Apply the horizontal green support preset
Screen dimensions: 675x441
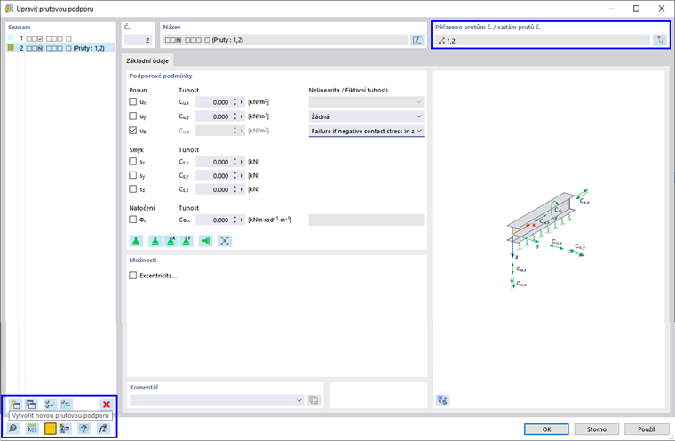[206, 241]
